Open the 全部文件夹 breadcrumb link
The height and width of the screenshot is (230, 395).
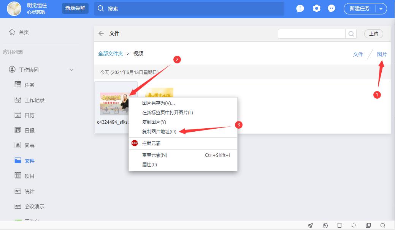[110, 54]
